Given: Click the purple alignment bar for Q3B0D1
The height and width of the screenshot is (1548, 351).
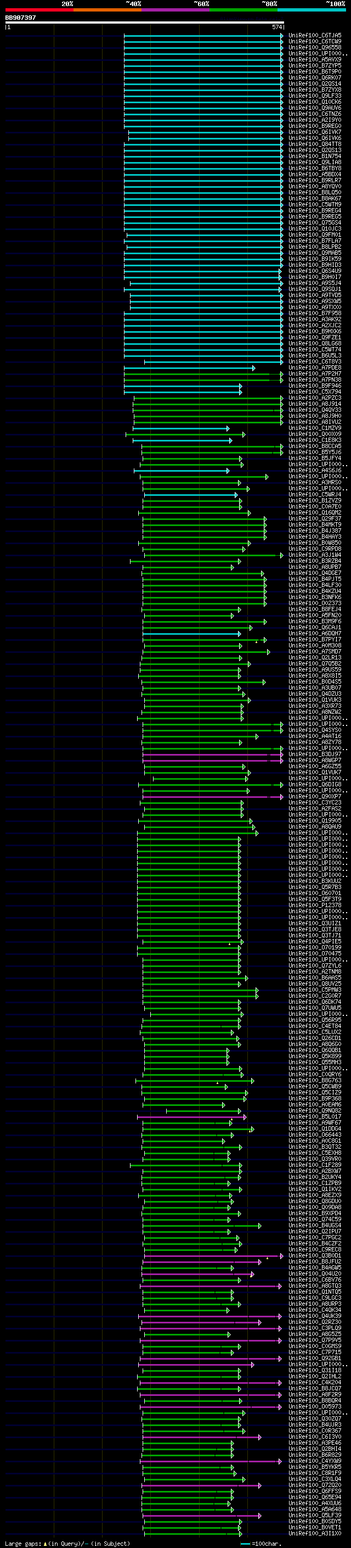Looking at the screenshot, I should coord(213,1256).
